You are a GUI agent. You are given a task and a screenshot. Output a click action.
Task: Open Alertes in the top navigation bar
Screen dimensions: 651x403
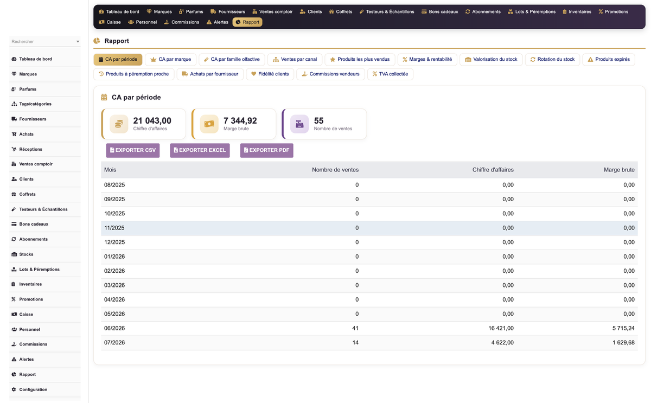click(x=217, y=22)
